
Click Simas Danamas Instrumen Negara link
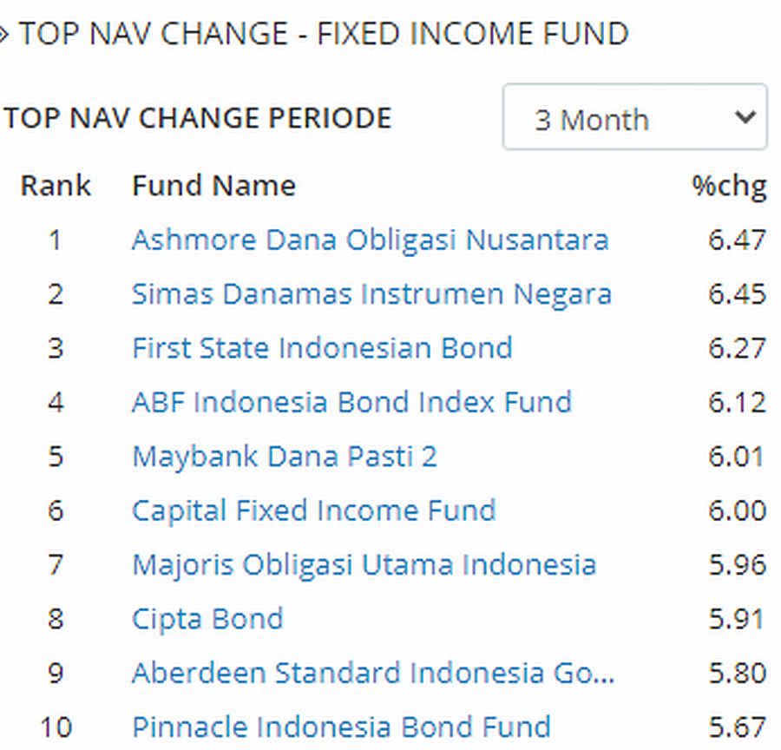371,294
